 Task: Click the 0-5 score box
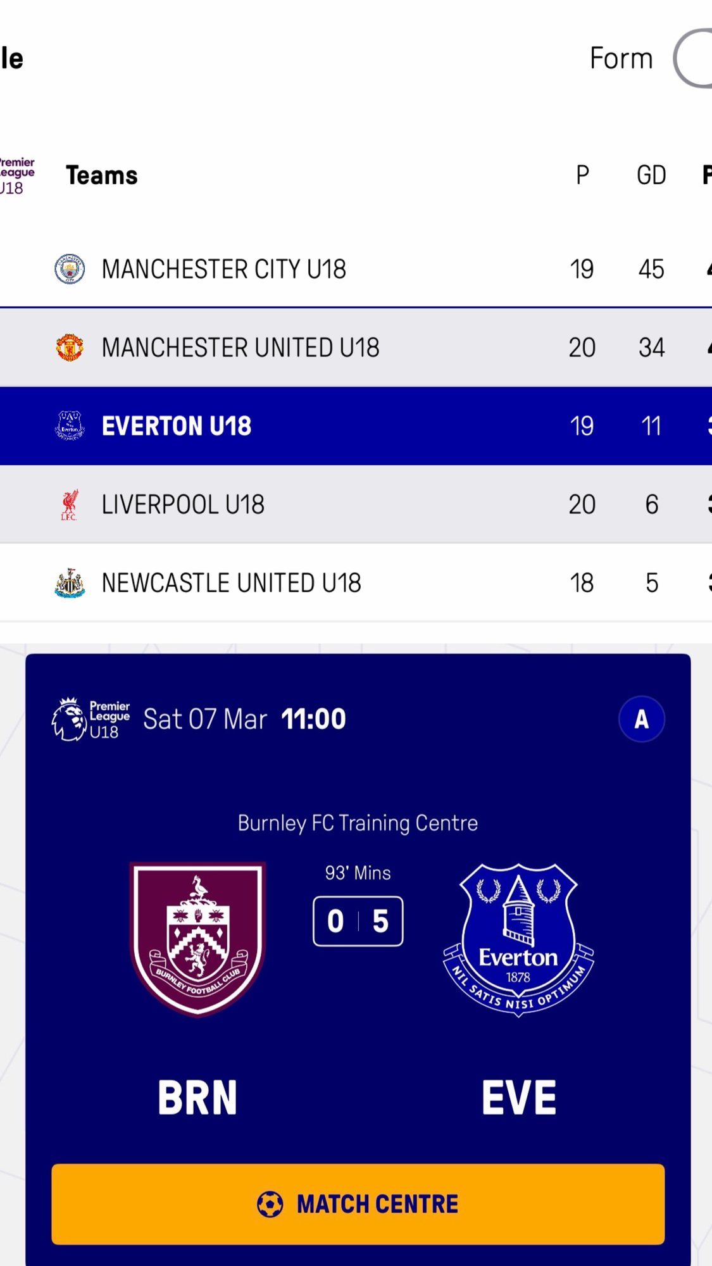click(x=358, y=921)
